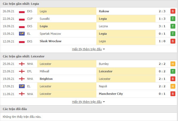This screenshot has width=178, height=121.
Task: Click Europa League icon for Leicester vs Napoli
Action: click(22, 87)
